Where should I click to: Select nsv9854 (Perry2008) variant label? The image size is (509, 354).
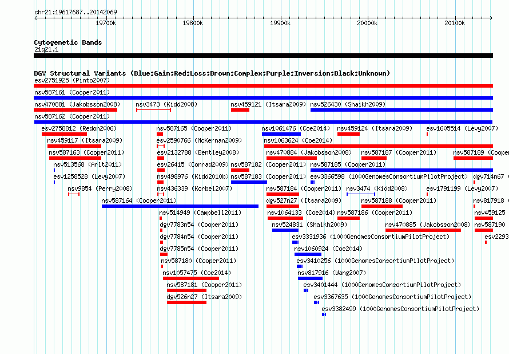[100, 188]
